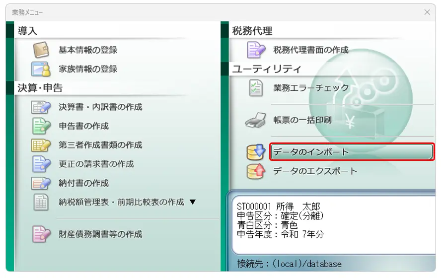The height and width of the screenshot is (278, 445).
Task: Expand the 納税額管理表・前期比較表 dropdown arrow
Action: click(x=193, y=202)
